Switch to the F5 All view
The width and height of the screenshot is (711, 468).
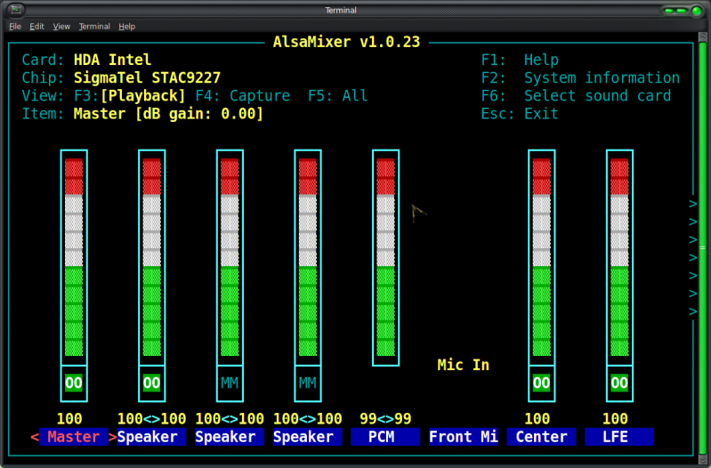coord(338,96)
